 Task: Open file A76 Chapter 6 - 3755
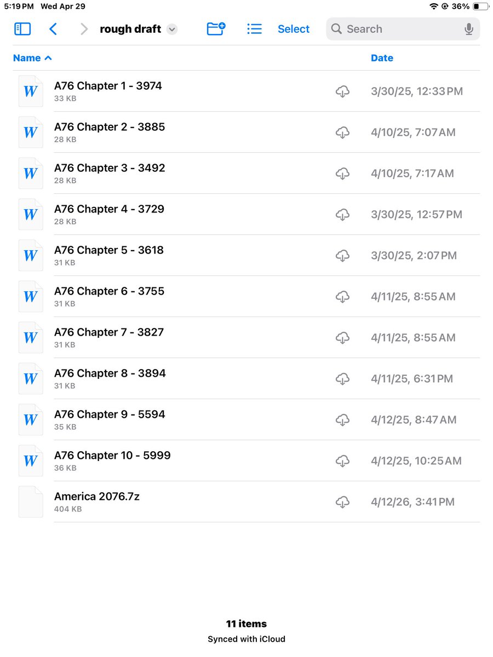pyautogui.click(x=109, y=291)
